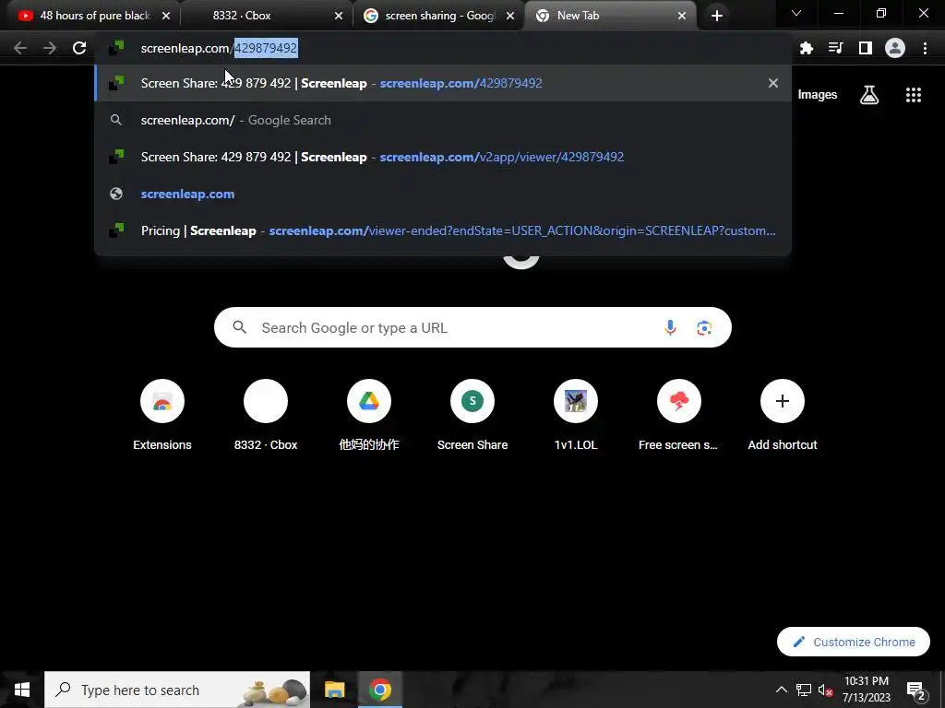
Task: Open the muted volume tray icon
Action: 826,690
